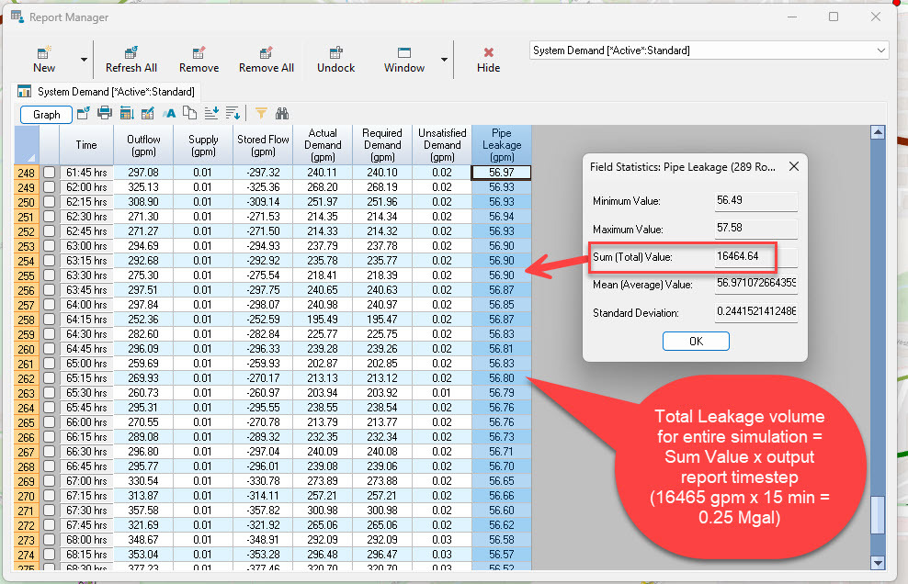Screen dimensions: 908x584
Task: Click the Remove All report icon
Action: [x=266, y=60]
